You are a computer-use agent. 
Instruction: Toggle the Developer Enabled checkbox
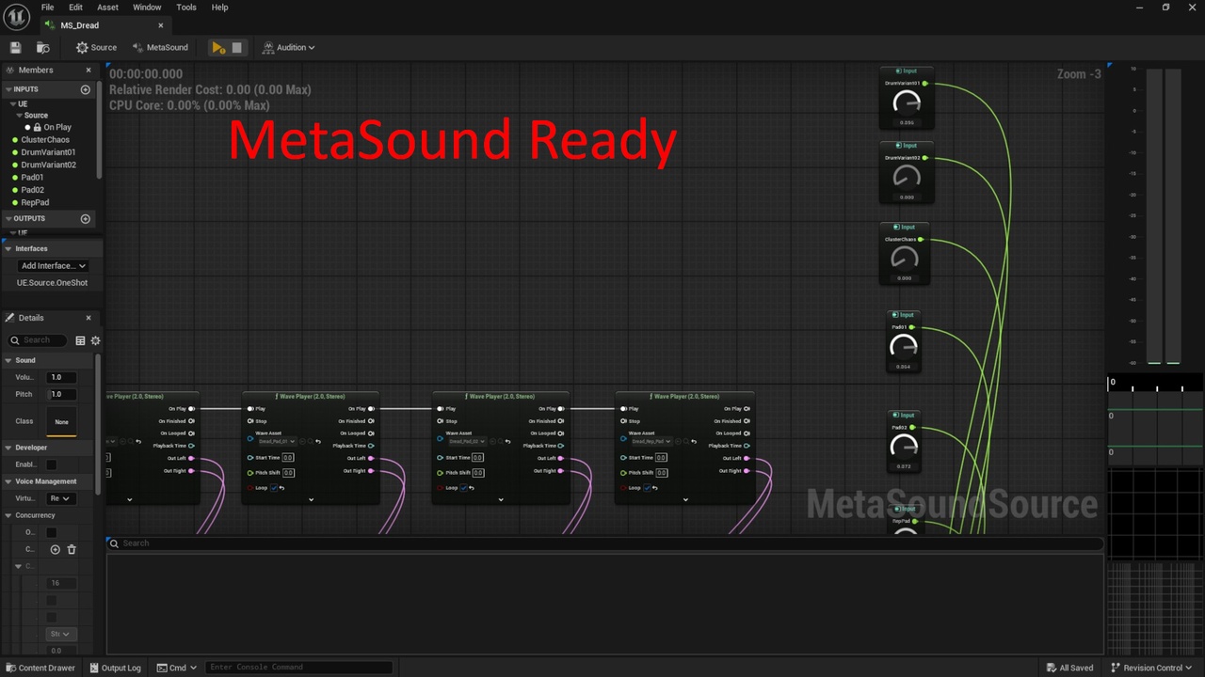click(x=52, y=464)
